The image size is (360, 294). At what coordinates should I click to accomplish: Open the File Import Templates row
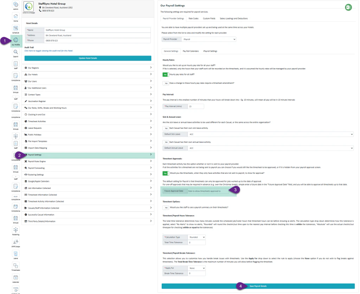click(x=88, y=141)
